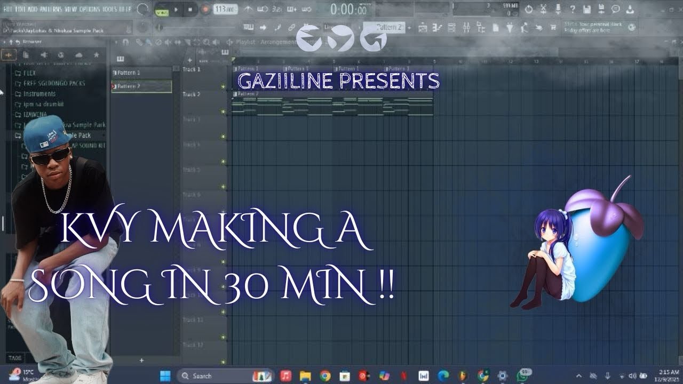Open the chat bubble icon
The image size is (683, 384).
616,9
